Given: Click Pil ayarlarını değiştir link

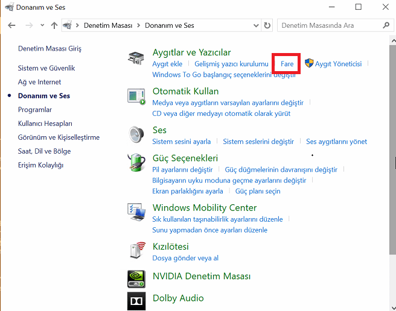Looking at the screenshot, I should pos(182,170).
